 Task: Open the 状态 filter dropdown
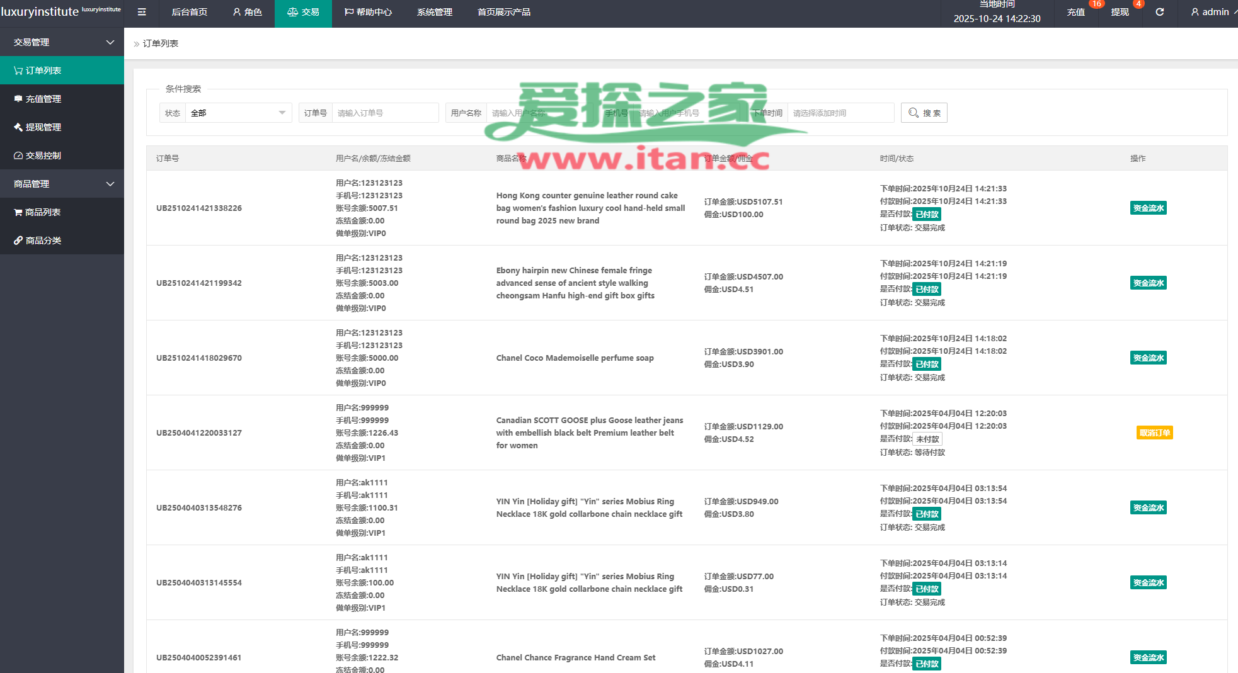[238, 113]
